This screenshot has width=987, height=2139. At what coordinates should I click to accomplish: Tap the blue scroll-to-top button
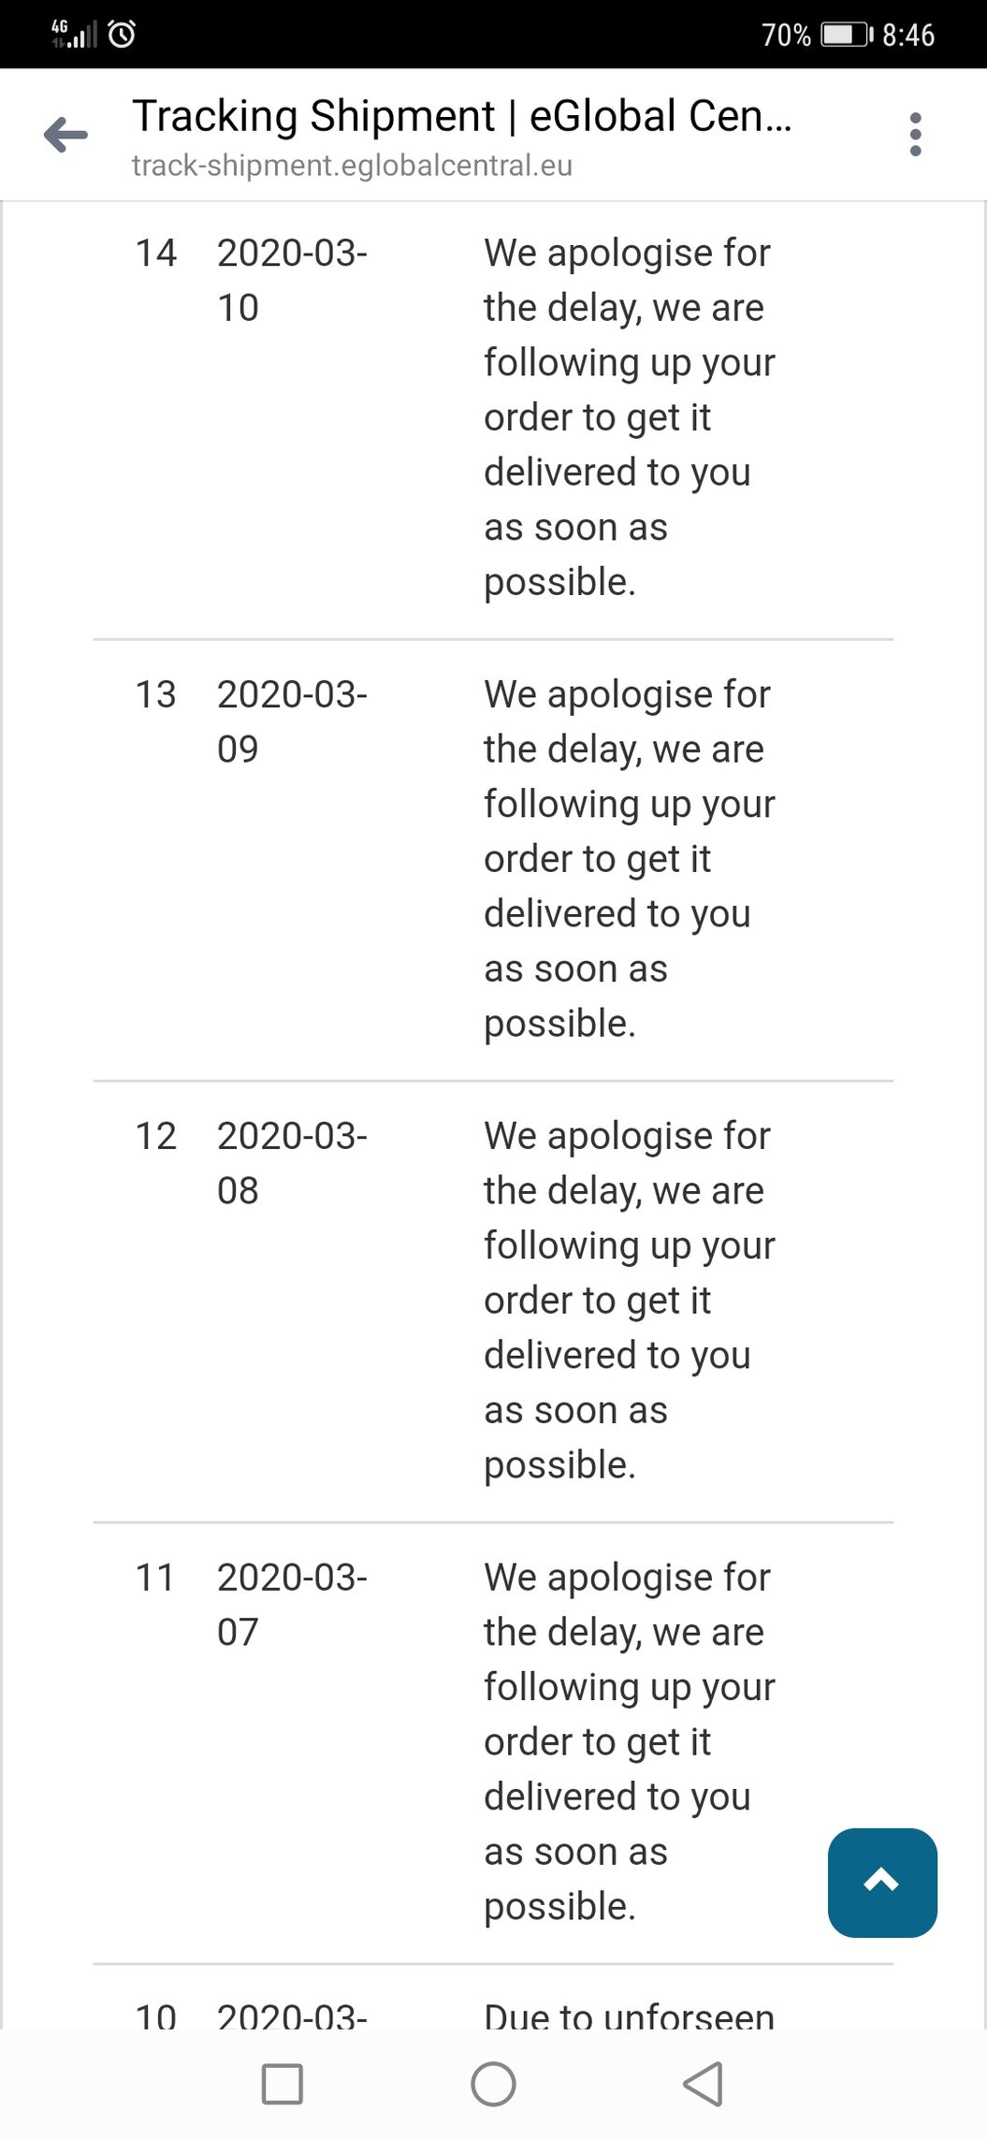pyautogui.click(x=882, y=1882)
